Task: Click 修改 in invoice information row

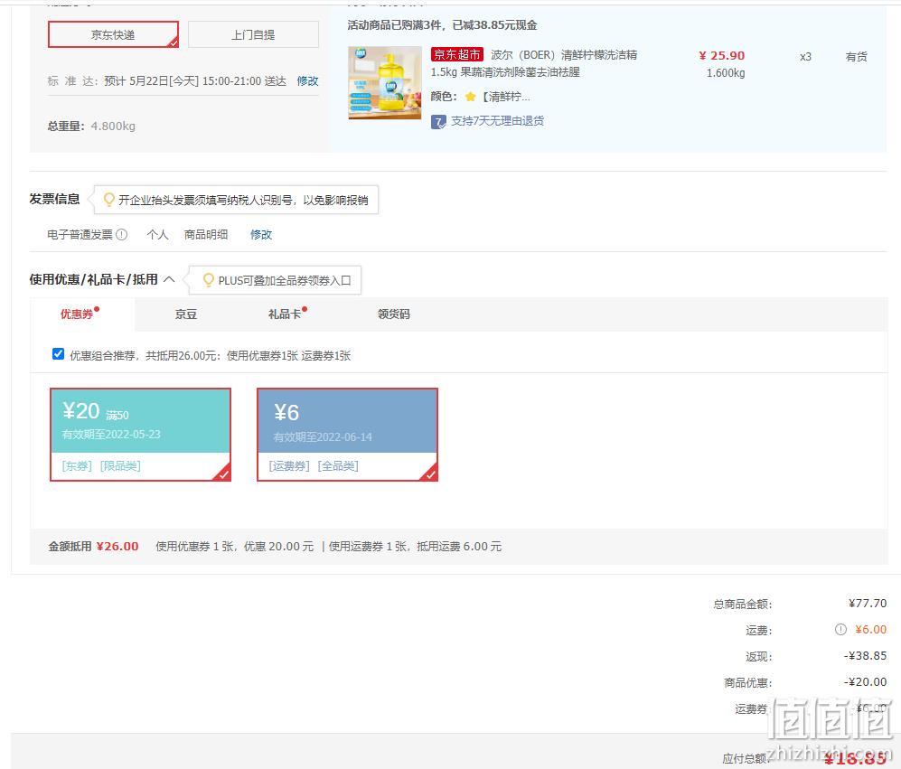Action: coord(261,234)
